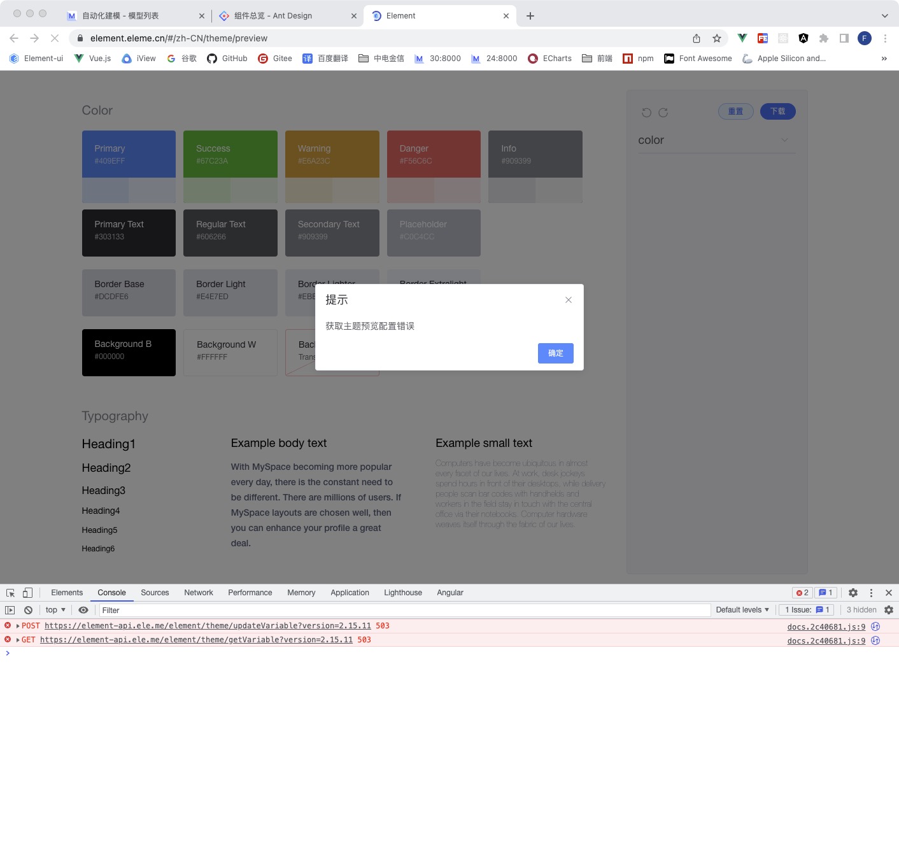The width and height of the screenshot is (899, 855).
Task: Select the Success #67C23A color swatch
Action: coord(230,154)
